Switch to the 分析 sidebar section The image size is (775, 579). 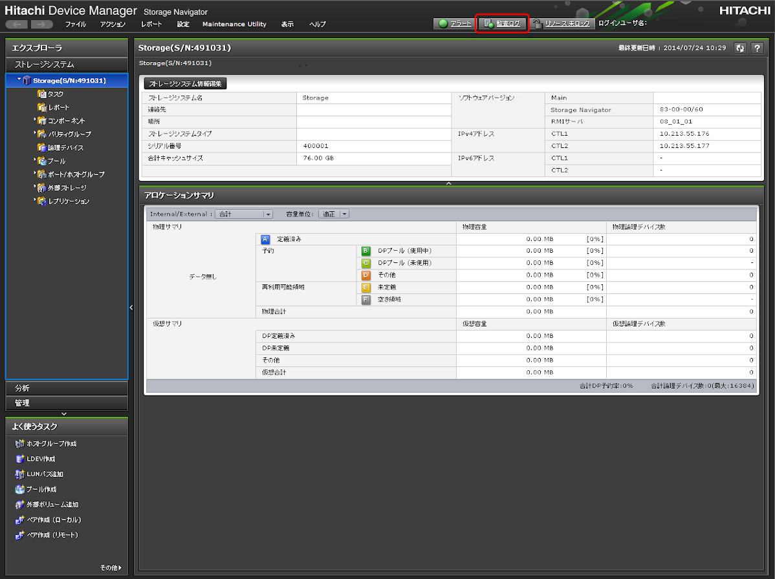[67, 388]
